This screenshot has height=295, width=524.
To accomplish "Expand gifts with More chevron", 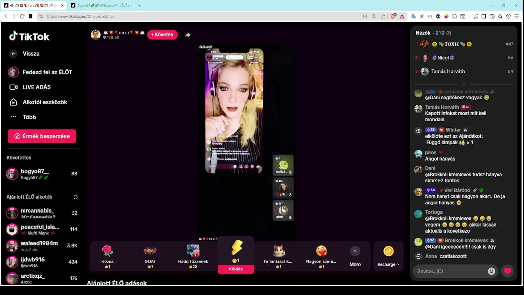I will coord(355,251).
